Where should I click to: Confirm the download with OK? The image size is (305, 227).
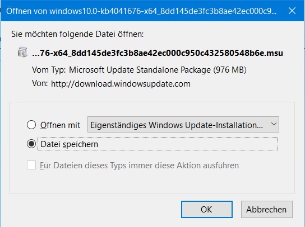pos(207,209)
